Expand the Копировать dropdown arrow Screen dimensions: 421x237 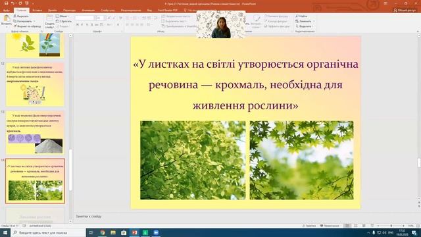point(34,21)
